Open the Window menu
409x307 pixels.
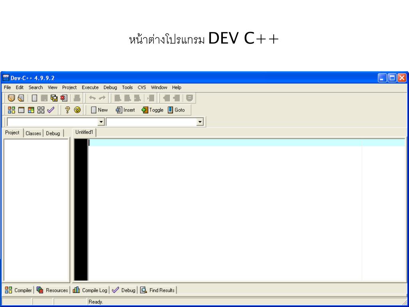pos(159,88)
